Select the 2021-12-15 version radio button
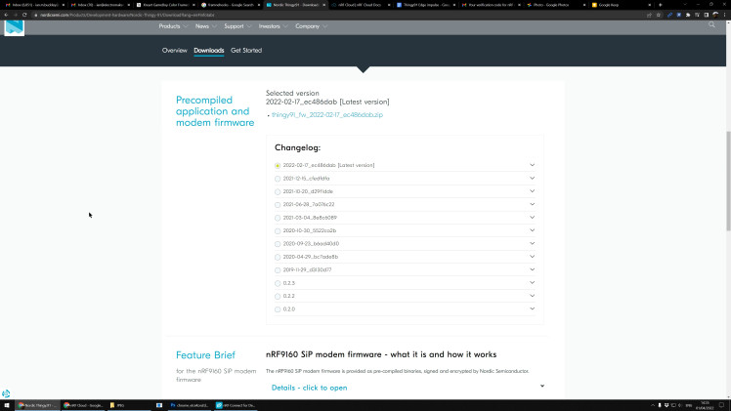 pyautogui.click(x=278, y=178)
